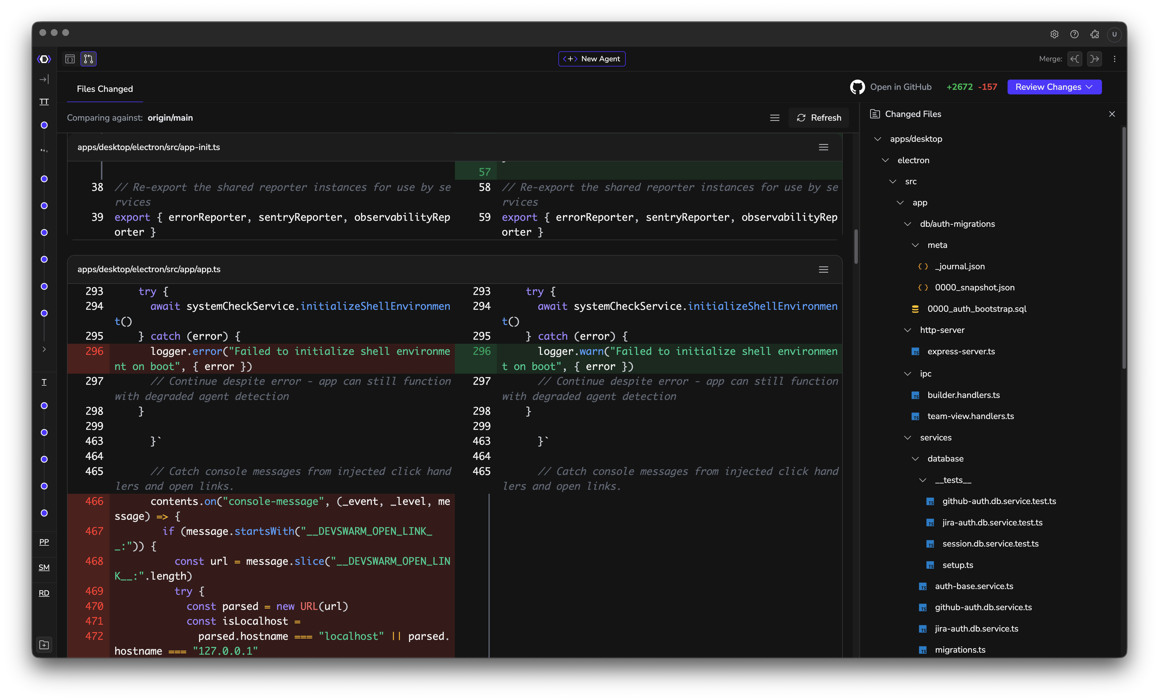The image size is (1159, 700).
Task: Open the help question mark icon
Action: [1074, 34]
